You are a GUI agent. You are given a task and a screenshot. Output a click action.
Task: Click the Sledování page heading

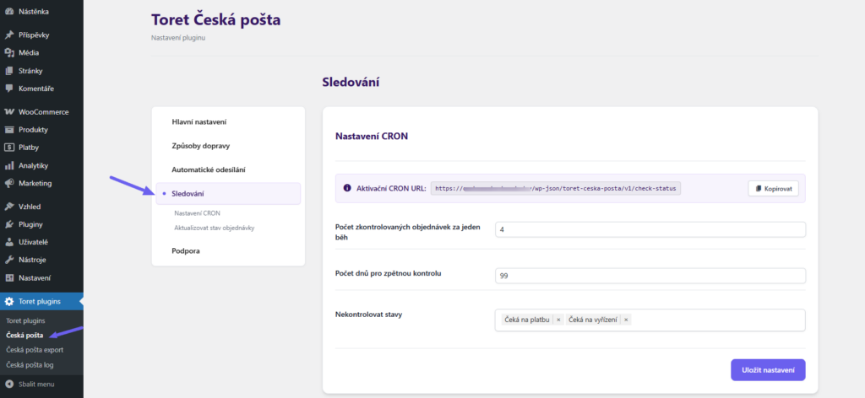pyautogui.click(x=351, y=83)
